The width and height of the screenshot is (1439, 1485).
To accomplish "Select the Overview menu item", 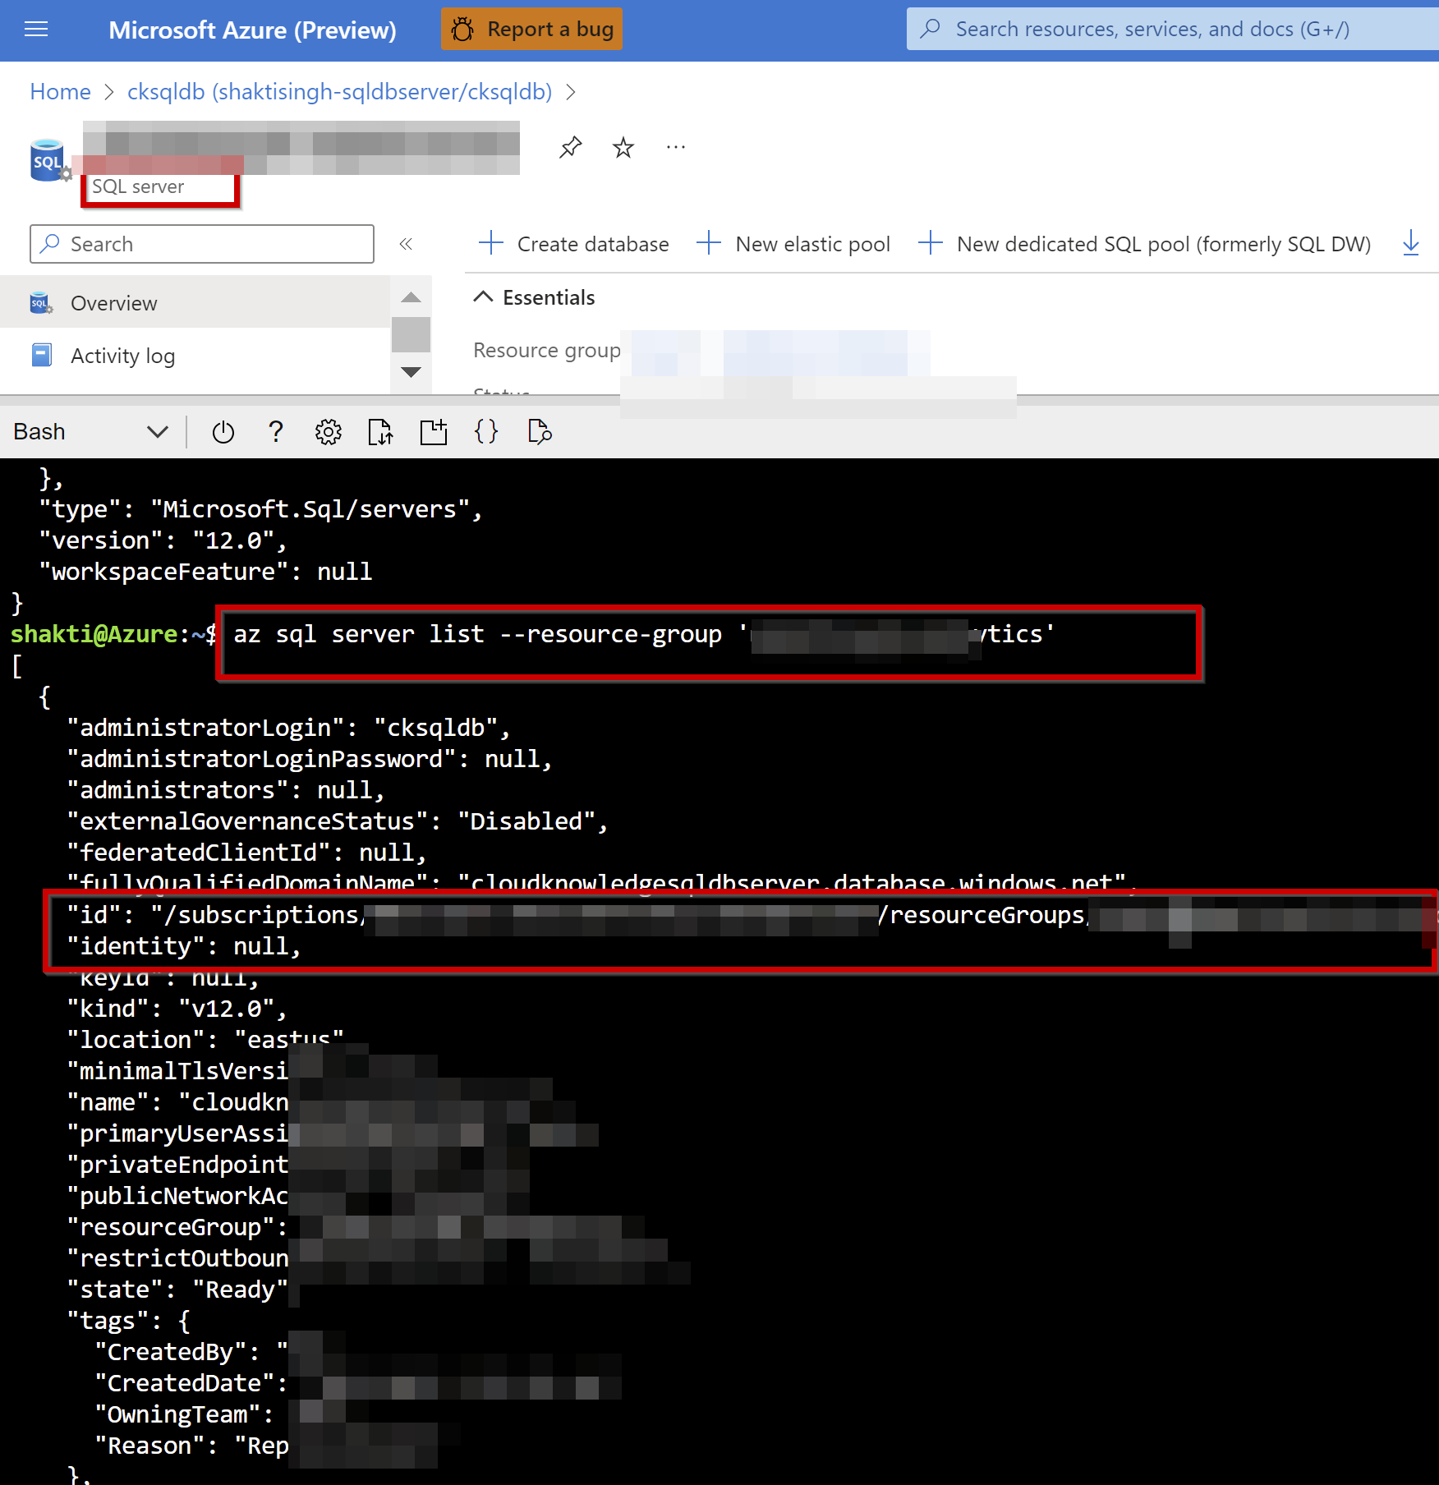I will tap(114, 302).
